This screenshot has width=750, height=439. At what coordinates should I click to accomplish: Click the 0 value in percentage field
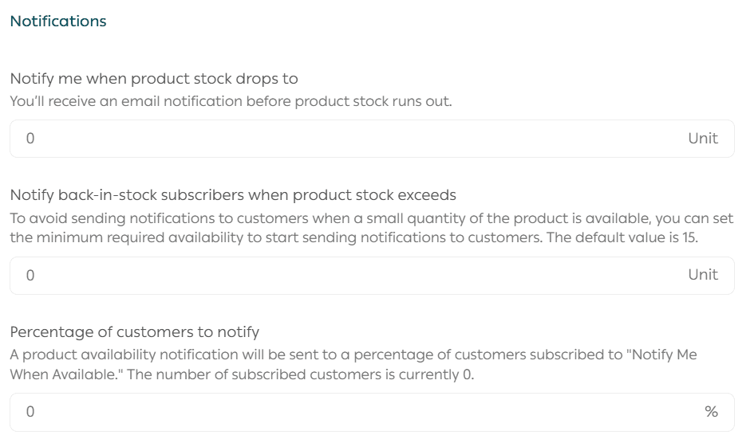pyautogui.click(x=30, y=412)
